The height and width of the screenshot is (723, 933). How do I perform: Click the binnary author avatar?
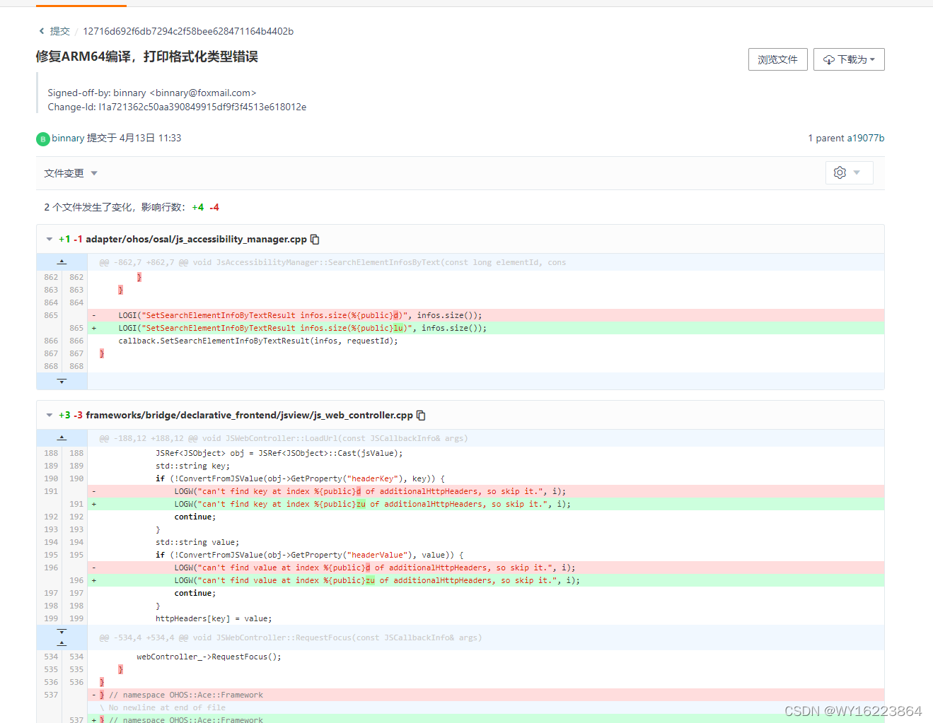(x=43, y=139)
